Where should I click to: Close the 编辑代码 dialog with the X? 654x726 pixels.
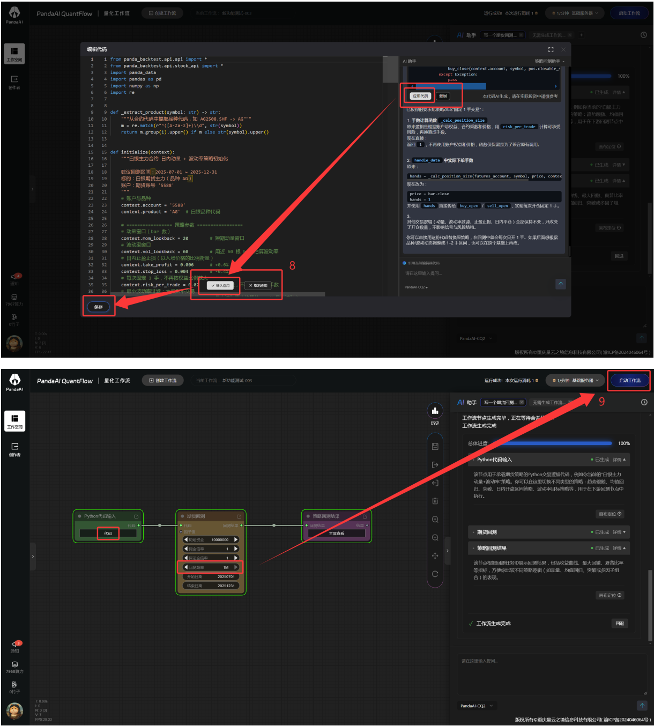563,49
